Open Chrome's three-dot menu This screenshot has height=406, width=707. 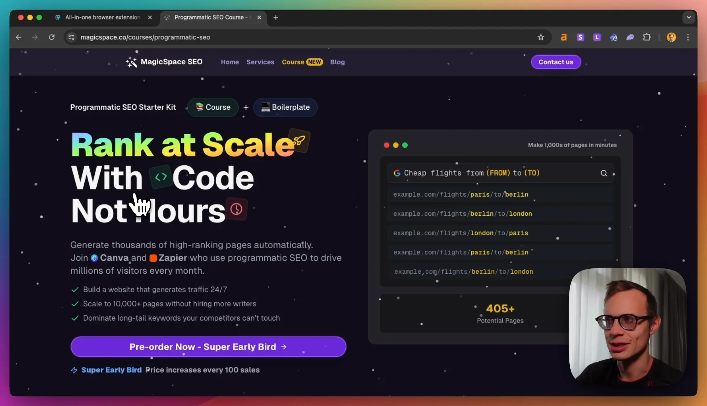pyautogui.click(x=688, y=37)
